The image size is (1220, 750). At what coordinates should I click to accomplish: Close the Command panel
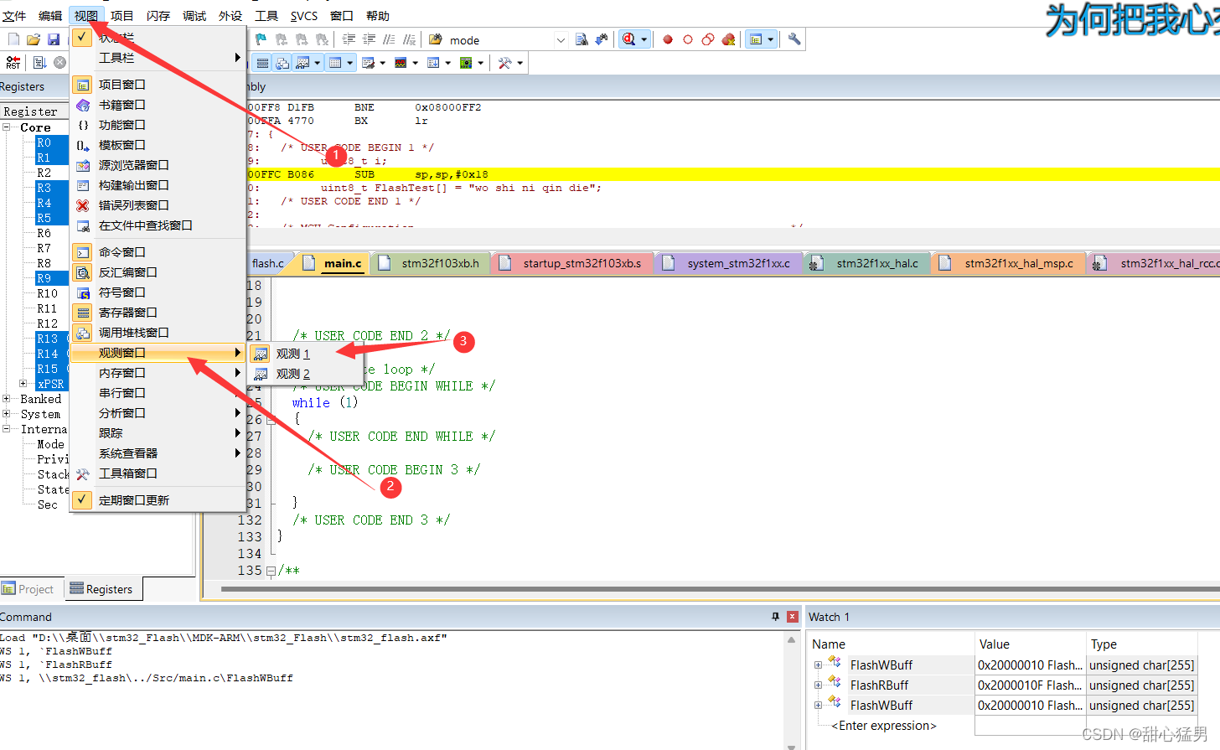coord(793,617)
